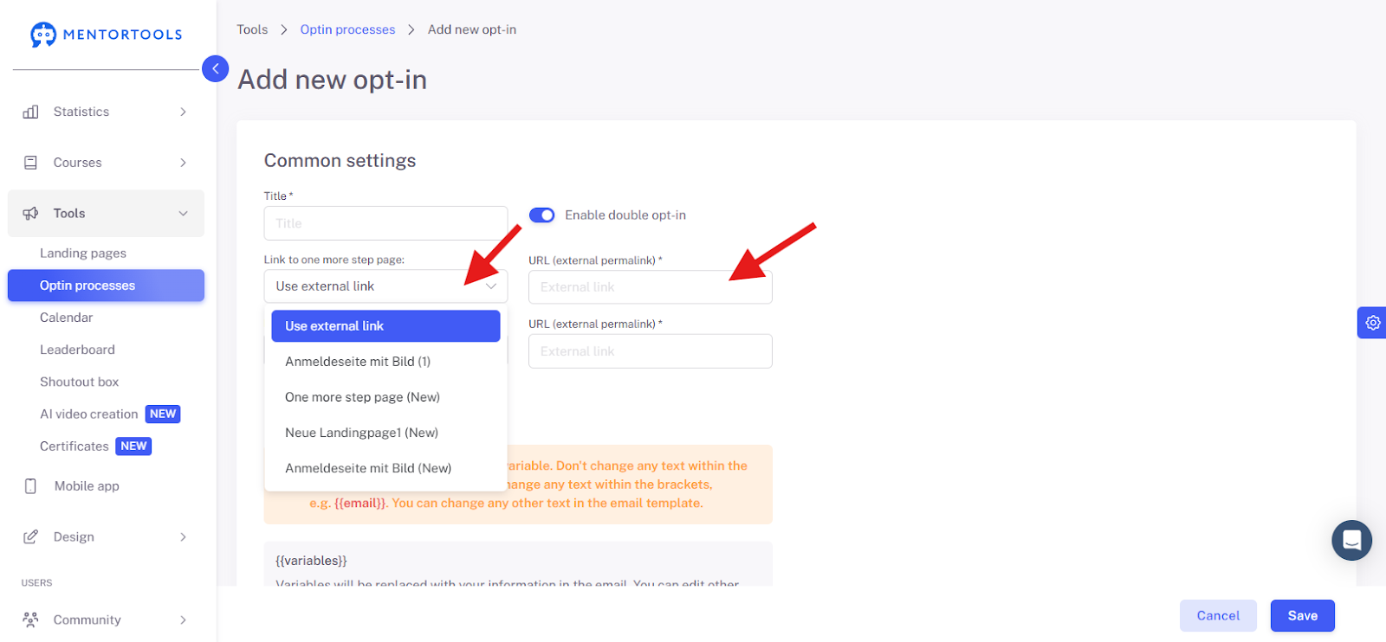Click the Courses book icon

click(x=31, y=163)
